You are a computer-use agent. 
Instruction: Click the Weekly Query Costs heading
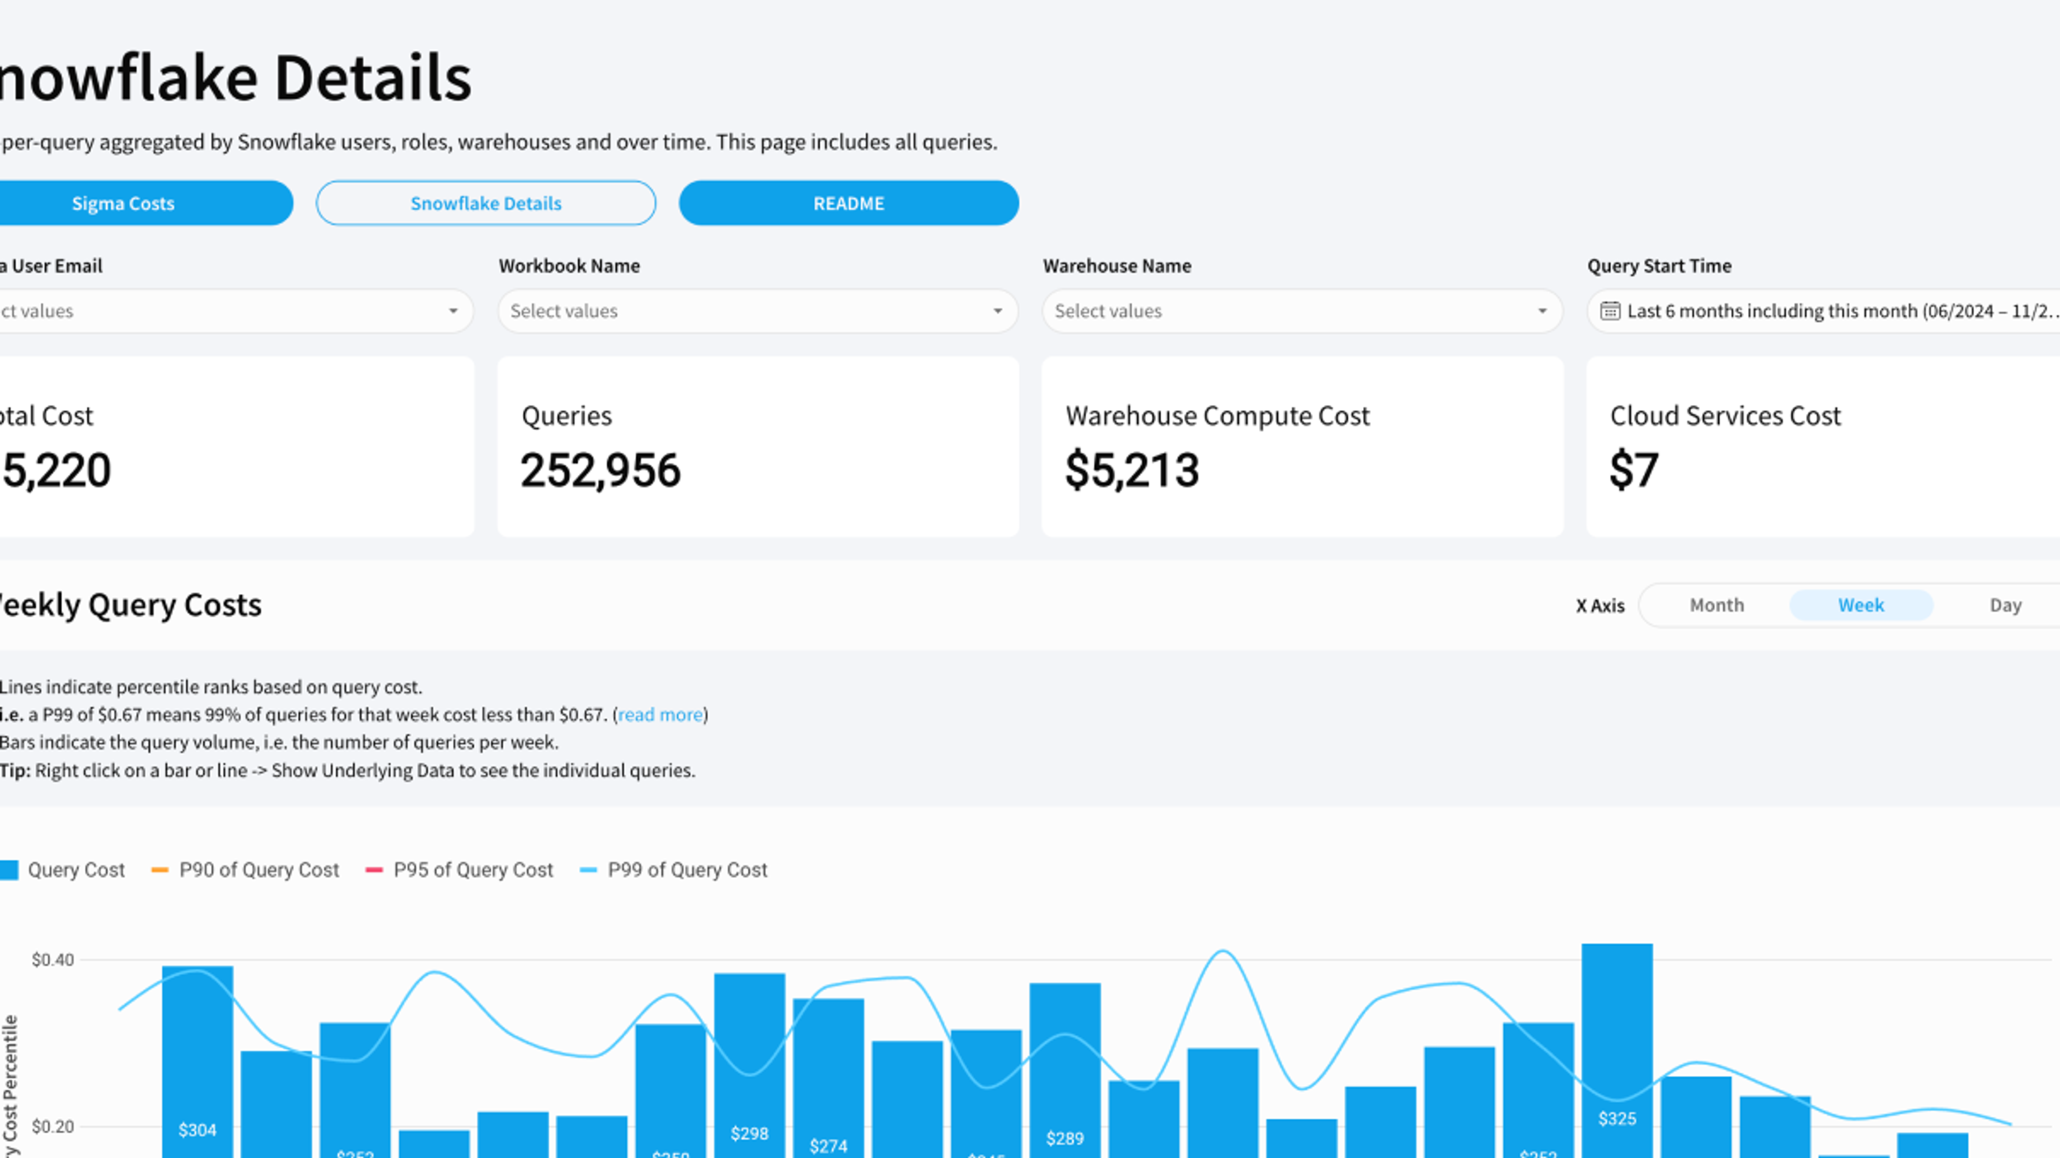[x=130, y=605]
